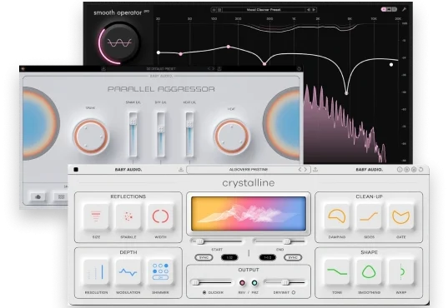Click the Smooth Operator wrench settings icon
The height and width of the screenshot is (308, 448).
coord(404,9)
